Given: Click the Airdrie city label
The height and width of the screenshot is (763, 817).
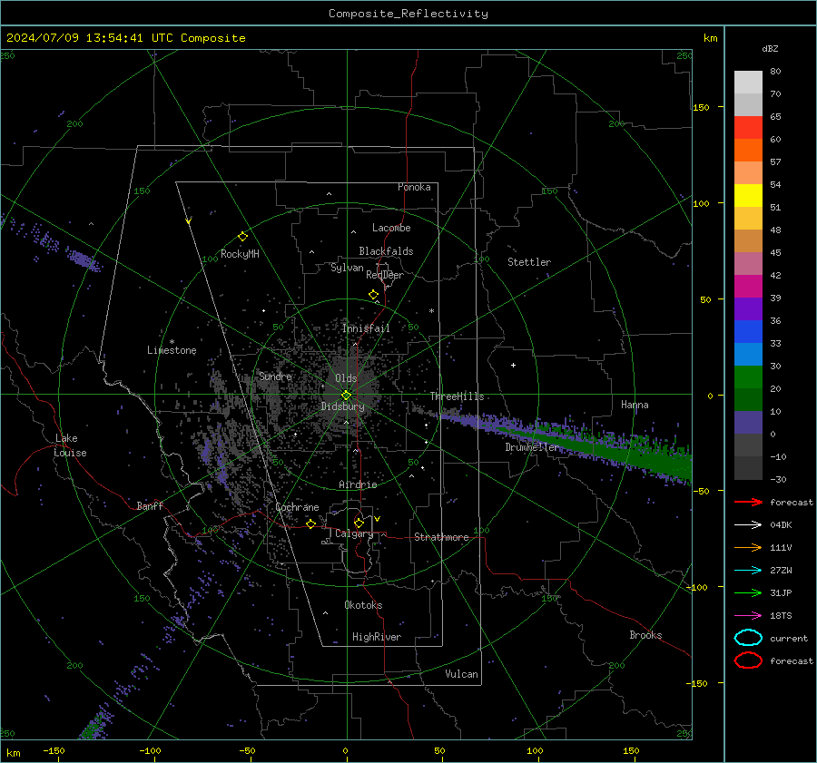Looking at the screenshot, I should tap(358, 484).
